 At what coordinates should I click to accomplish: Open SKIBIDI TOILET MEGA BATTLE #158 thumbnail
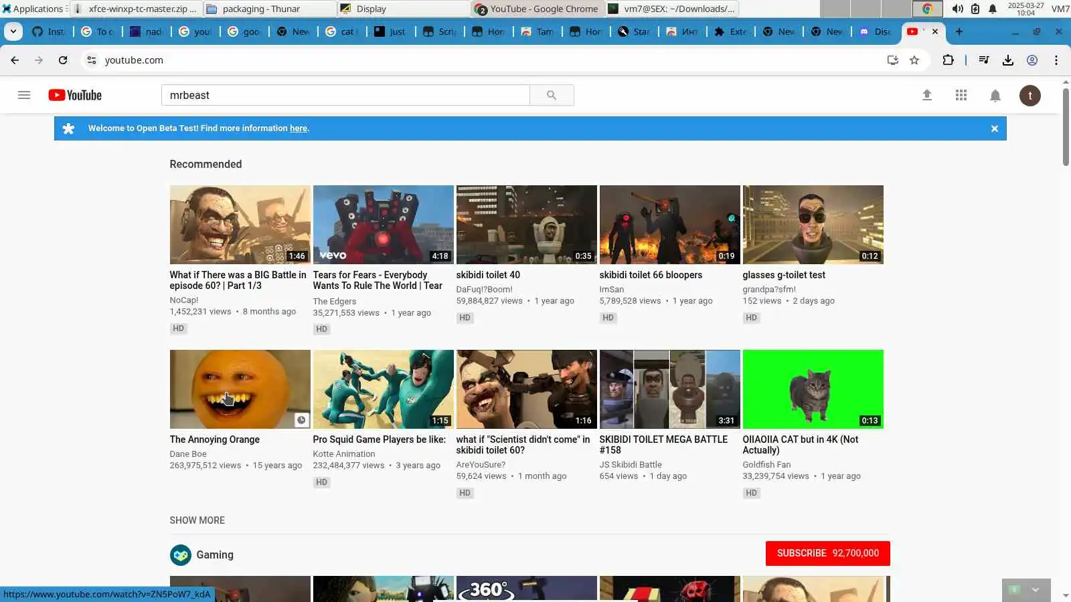click(x=670, y=389)
